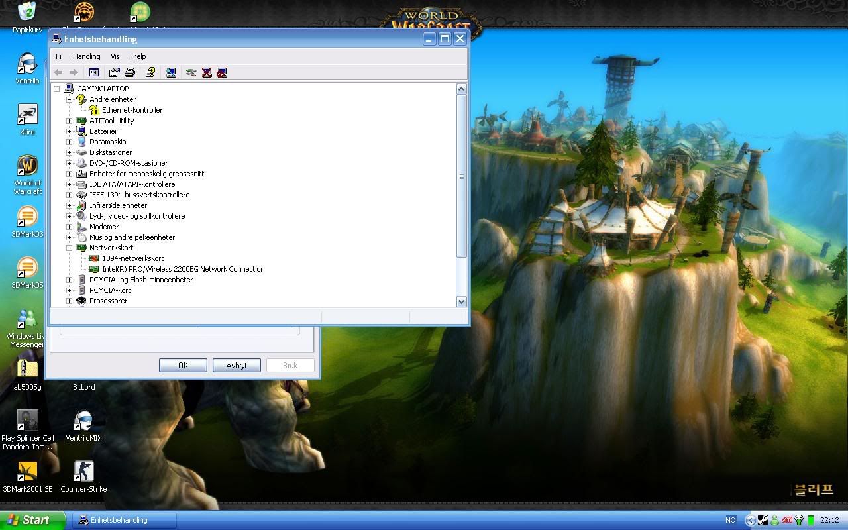This screenshot has width=848, height=530.
Task: Open the Hjelp menu
Action: pos(138,56)
